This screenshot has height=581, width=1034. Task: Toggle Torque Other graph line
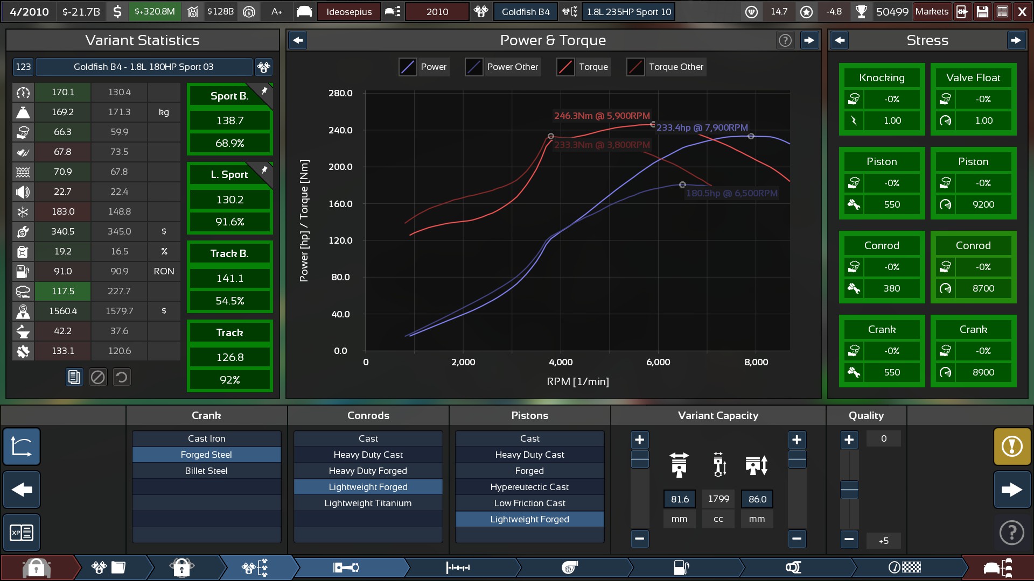click(x=635, y=67)
